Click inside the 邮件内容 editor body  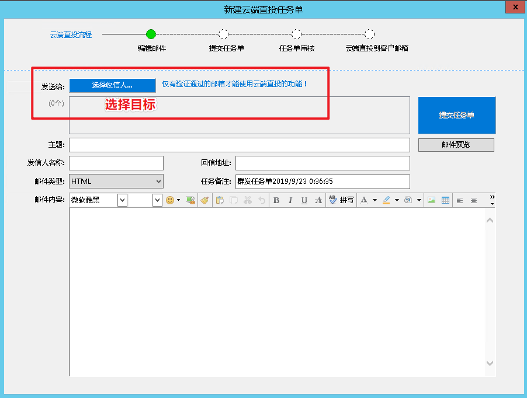(278, 292)
